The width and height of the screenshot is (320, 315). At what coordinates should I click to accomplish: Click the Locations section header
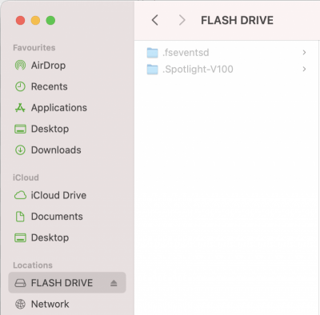pyautogui.click(x=33, y=265)
